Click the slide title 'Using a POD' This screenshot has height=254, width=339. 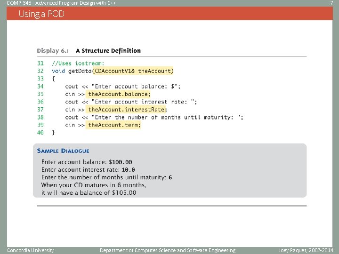(x=41, y=14)
